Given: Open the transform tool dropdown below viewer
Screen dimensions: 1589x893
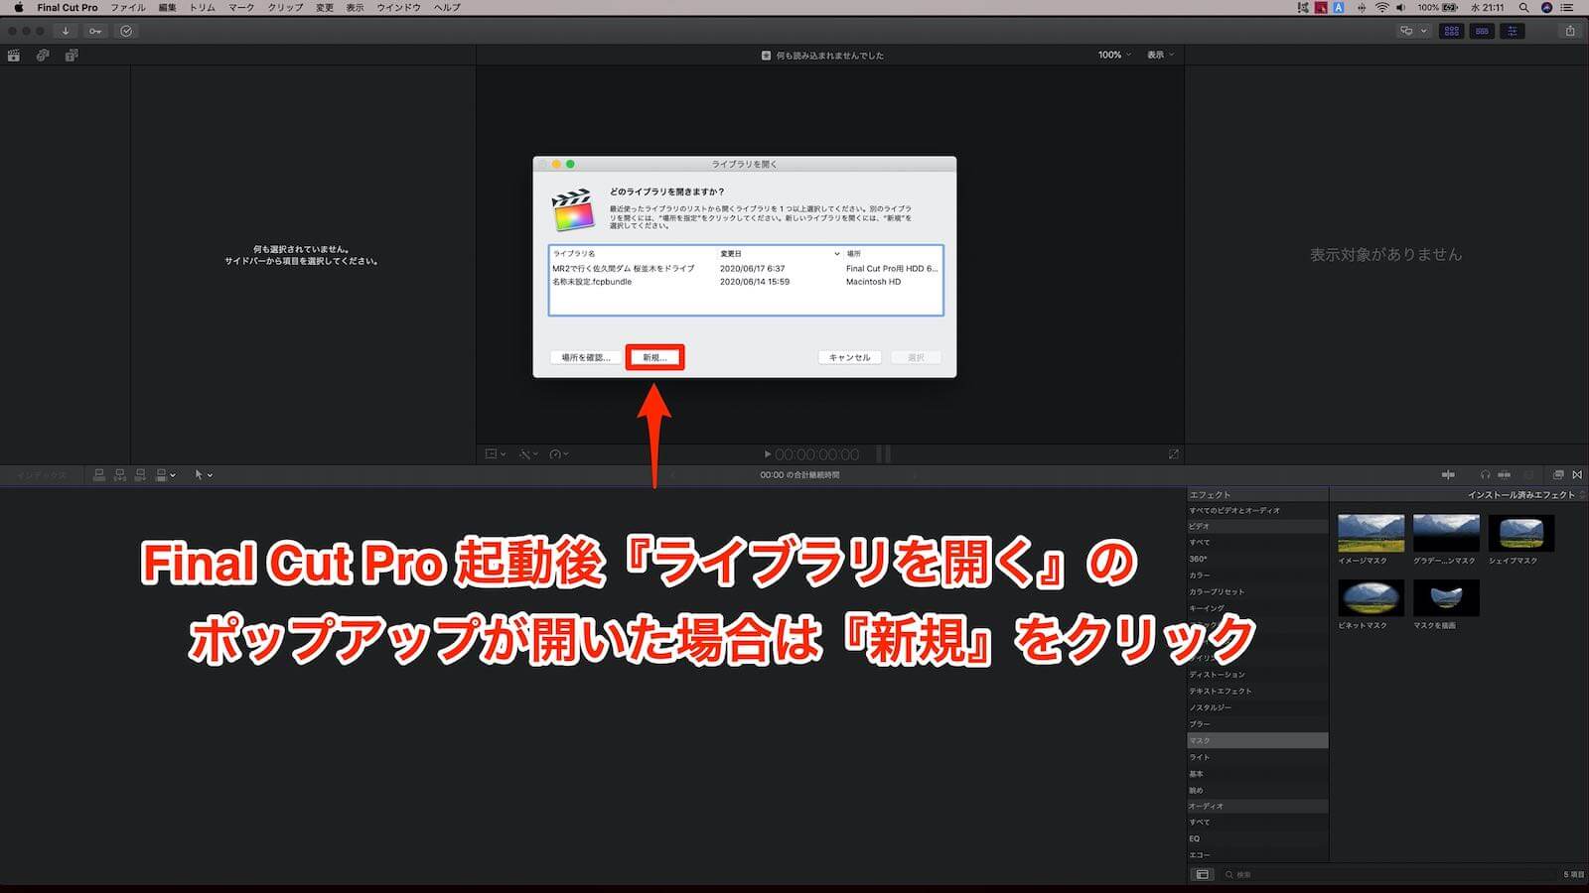Looking at the screenshot, I should pos(496,454).
